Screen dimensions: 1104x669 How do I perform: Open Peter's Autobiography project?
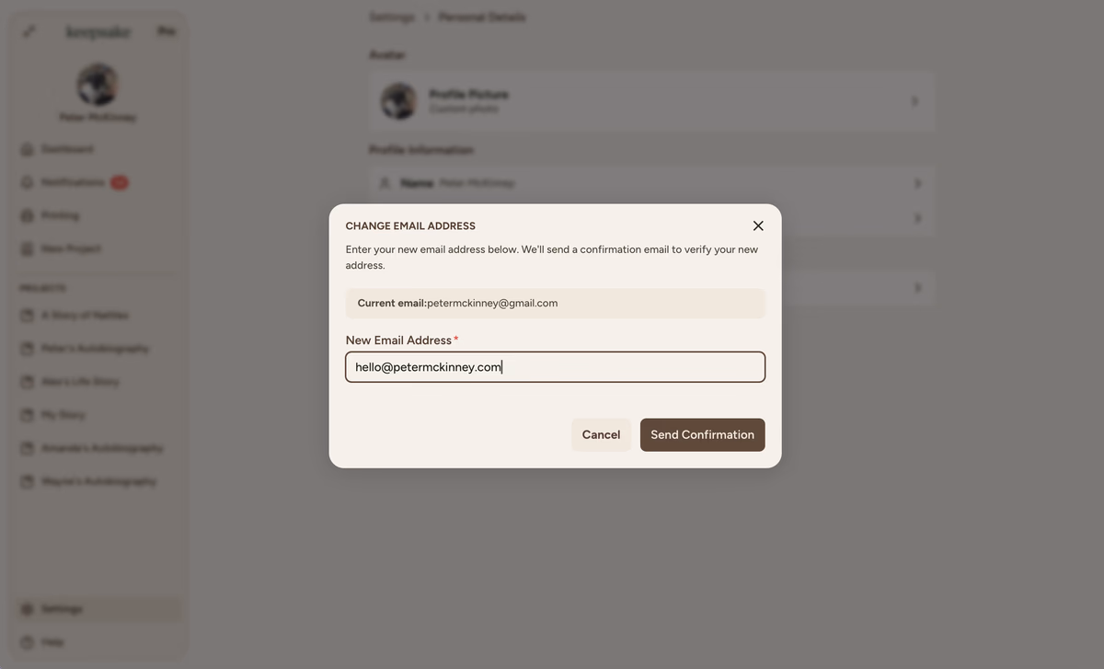(x=94, y=349)
